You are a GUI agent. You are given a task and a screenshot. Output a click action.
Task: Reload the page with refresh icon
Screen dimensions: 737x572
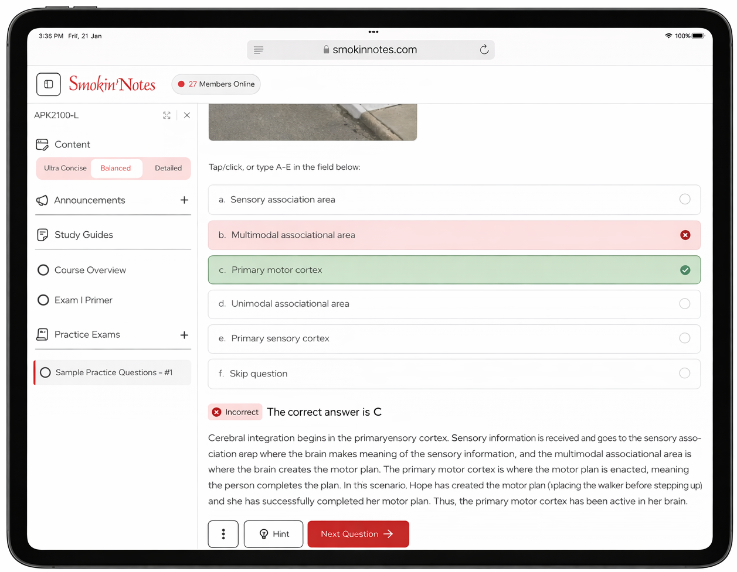tap(484, 50)
